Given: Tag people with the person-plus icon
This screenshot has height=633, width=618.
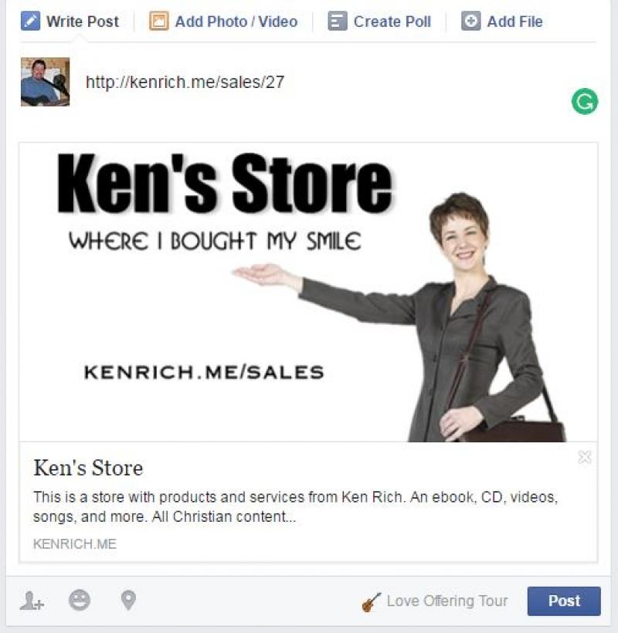Looking at the screenshot, I should tap(32, 601).
